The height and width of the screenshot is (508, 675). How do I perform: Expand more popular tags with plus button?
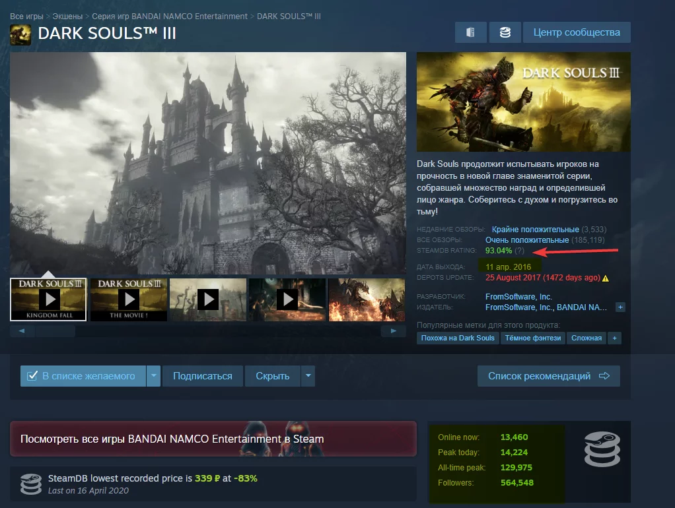pyautogui.click(x=614, y=338)
